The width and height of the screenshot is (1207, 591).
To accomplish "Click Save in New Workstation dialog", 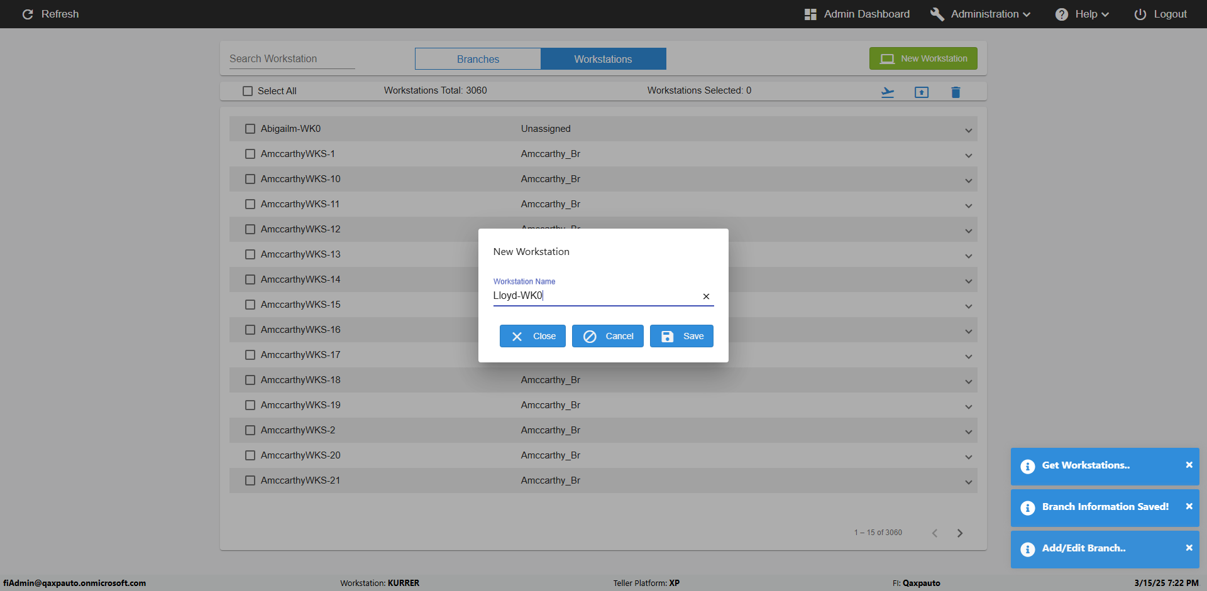I will click(681, 336).
